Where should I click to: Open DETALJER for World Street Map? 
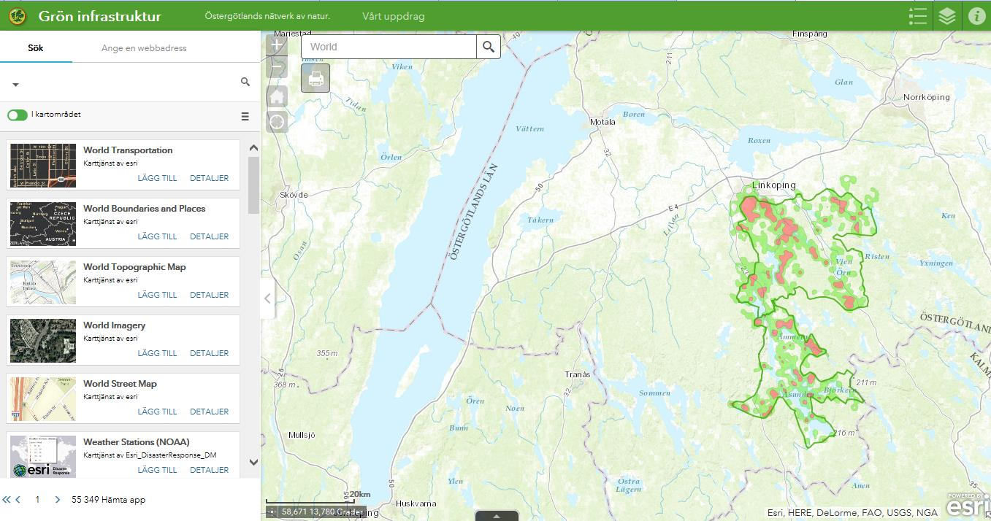tap(209, 412)
